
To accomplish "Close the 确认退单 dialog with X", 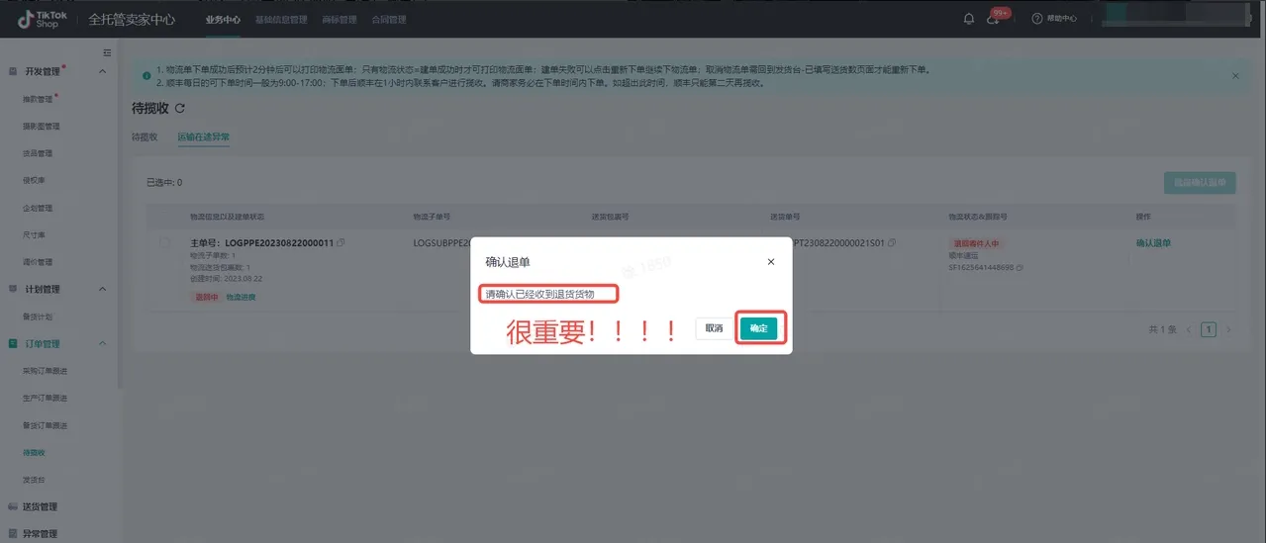I will point(771,262).
